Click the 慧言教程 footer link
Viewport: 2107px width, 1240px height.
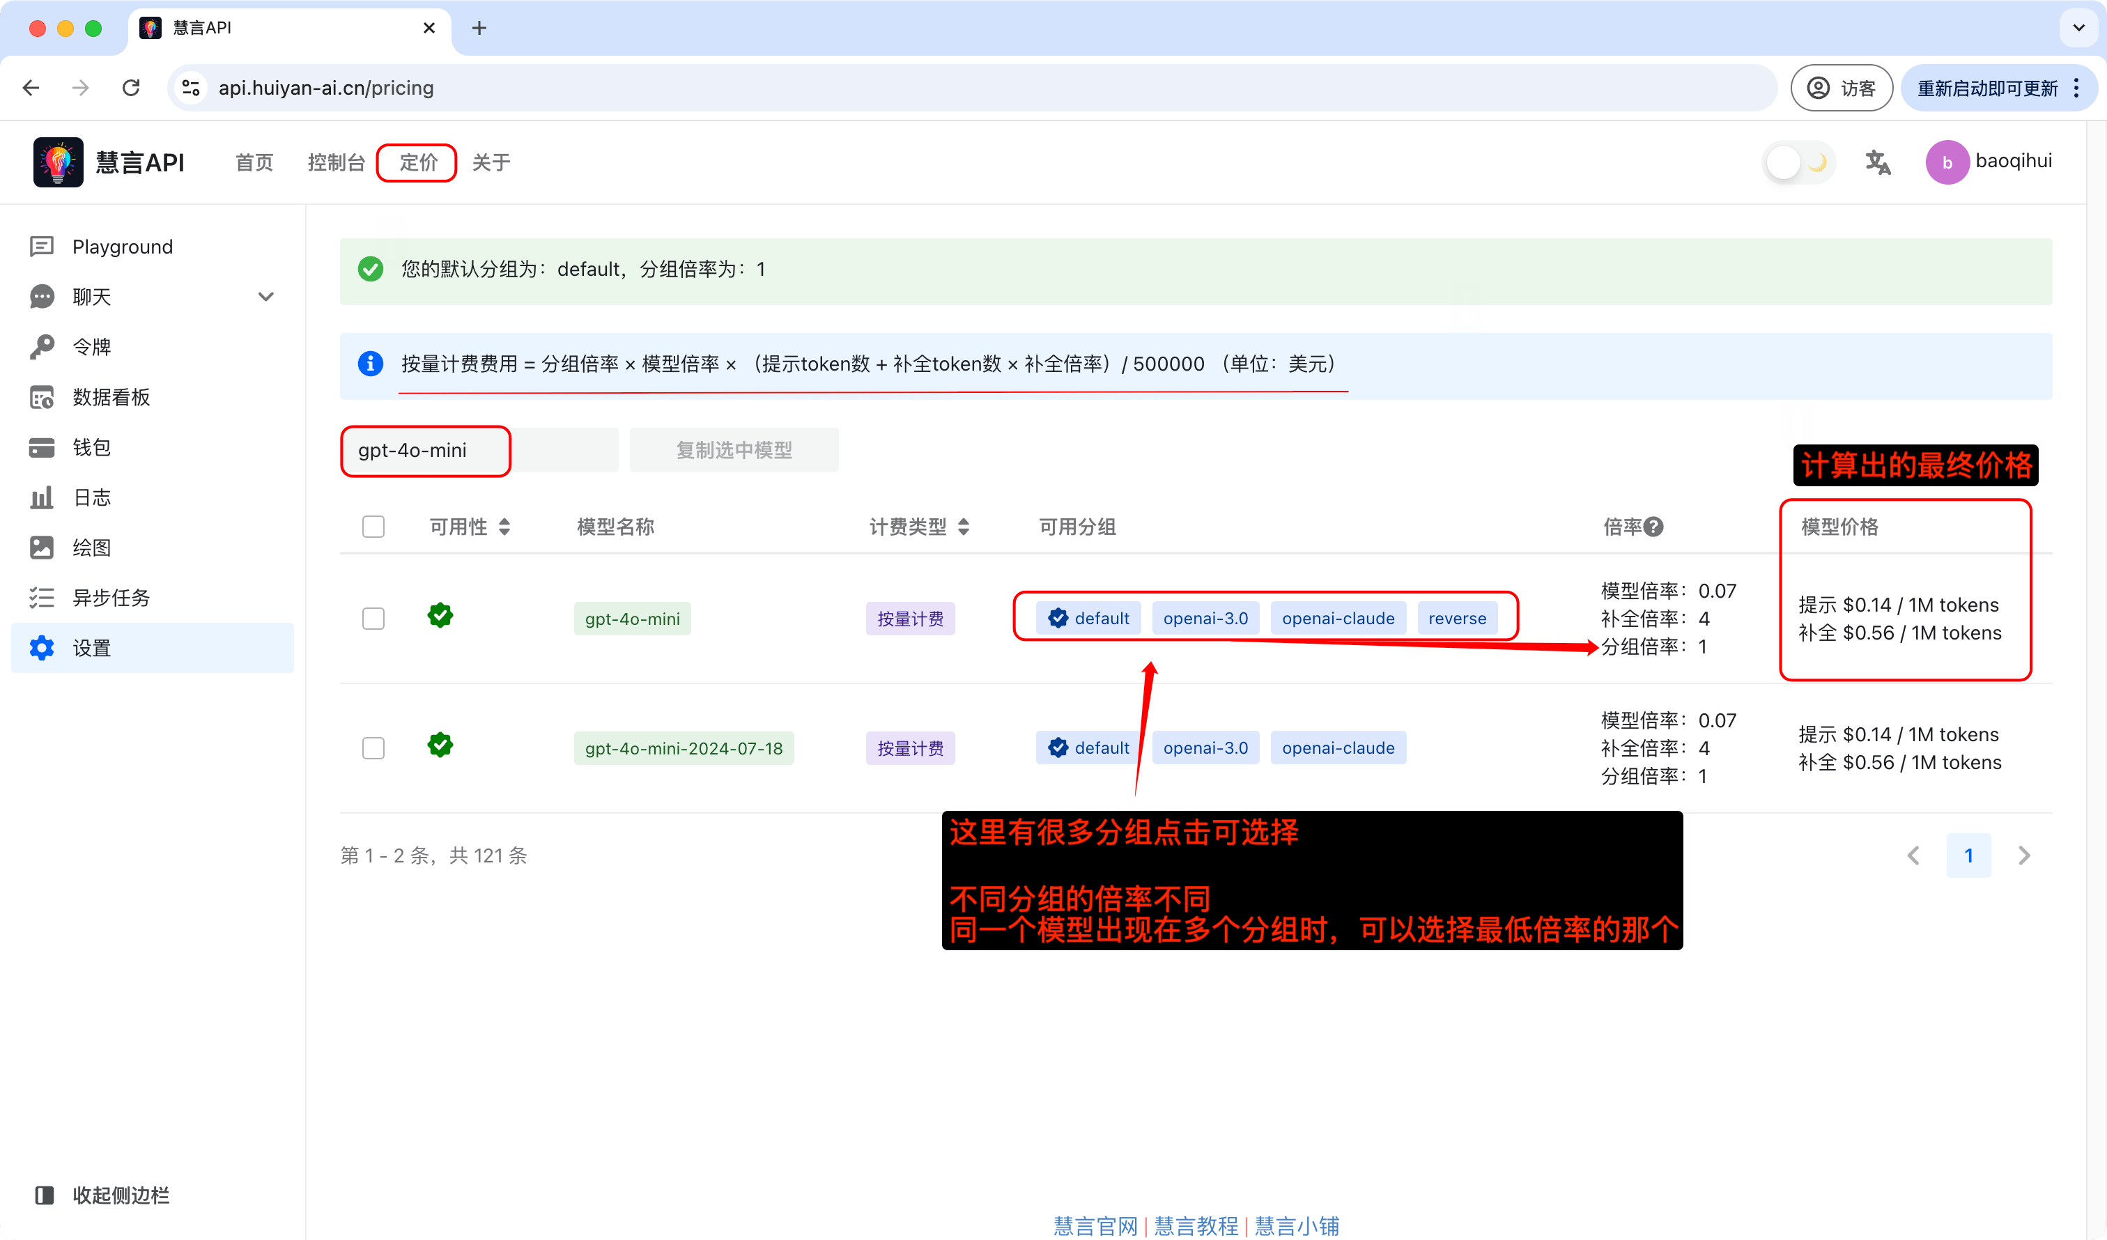1196,1226
